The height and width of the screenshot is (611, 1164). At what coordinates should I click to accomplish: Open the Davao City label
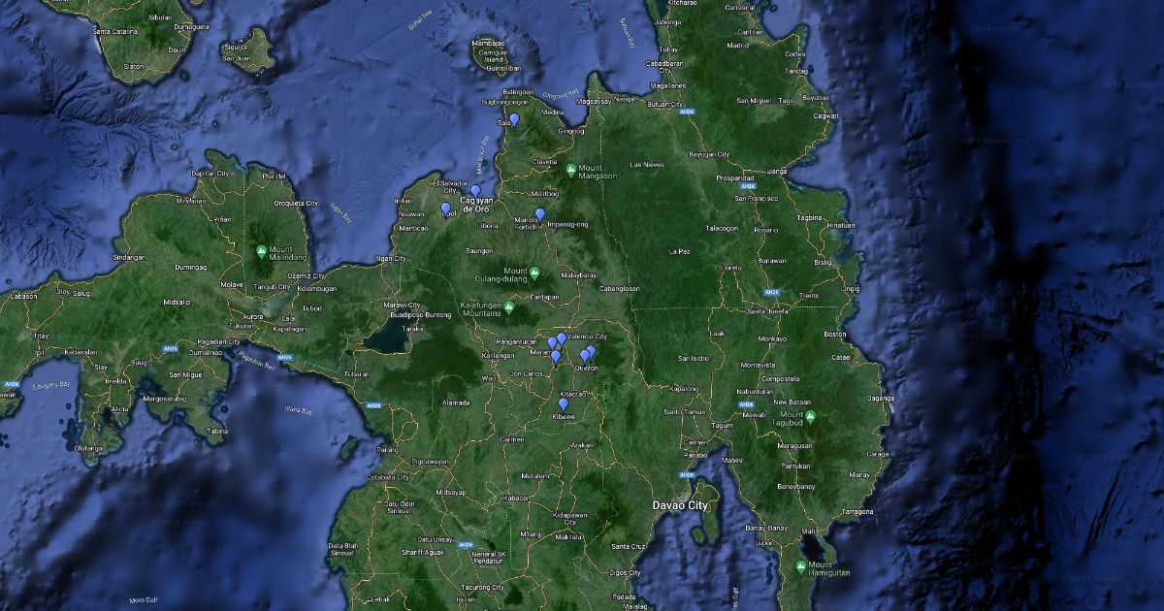click(x=682, y=506)
